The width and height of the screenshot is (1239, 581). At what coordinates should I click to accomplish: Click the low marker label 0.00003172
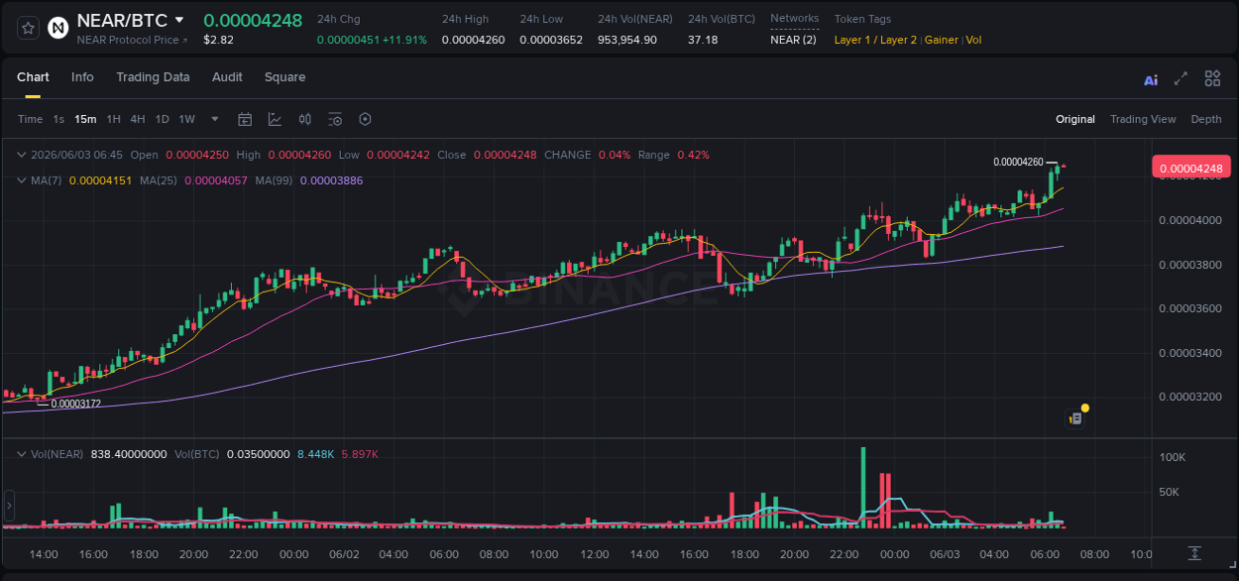(x=75, y=404)
